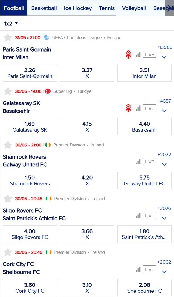174x297 pixels.
Task: Star the Shamrock Rovers vs Galway United match
Action: coord(8,145)
